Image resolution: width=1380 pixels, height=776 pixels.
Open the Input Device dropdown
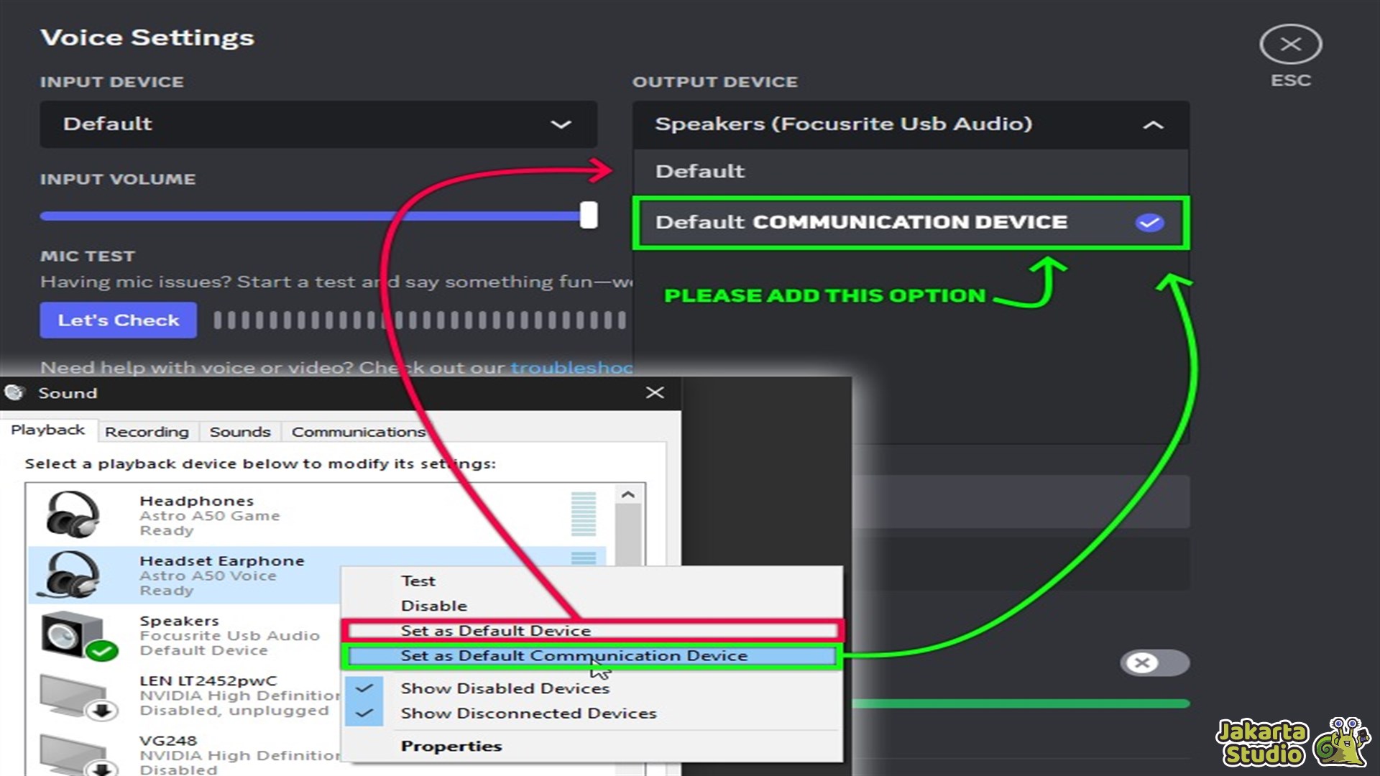click(318, 124)
